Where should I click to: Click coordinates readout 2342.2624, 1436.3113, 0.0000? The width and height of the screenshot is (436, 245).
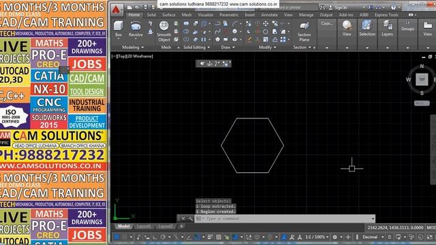(395, 227)
